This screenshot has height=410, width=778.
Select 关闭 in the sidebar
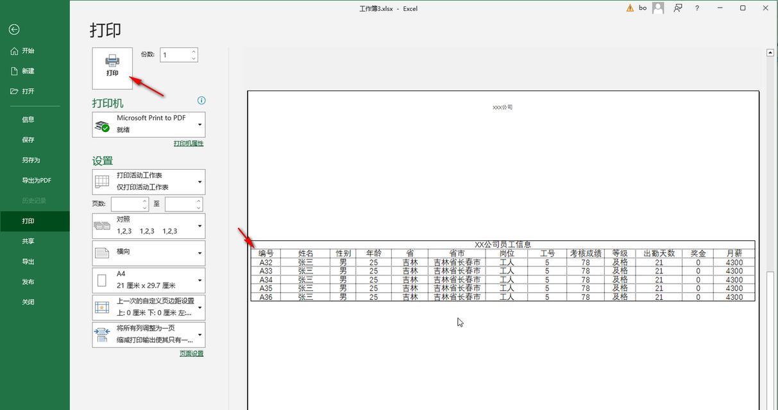35,302
